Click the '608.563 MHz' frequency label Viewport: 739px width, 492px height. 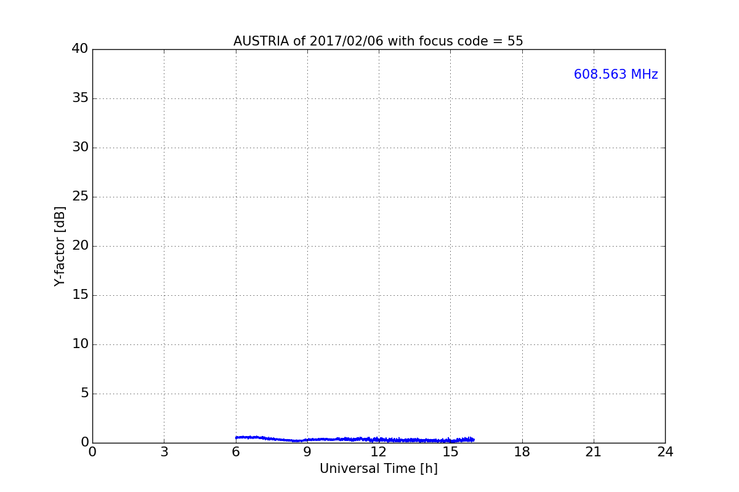616,74
